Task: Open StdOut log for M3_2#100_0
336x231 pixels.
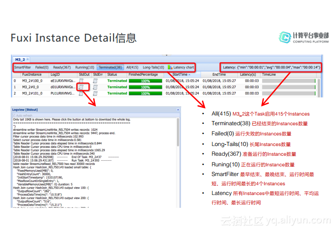Action: coord(81,81)
